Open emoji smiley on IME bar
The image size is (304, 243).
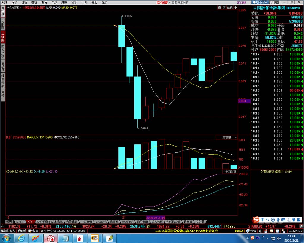click(273, 220)
